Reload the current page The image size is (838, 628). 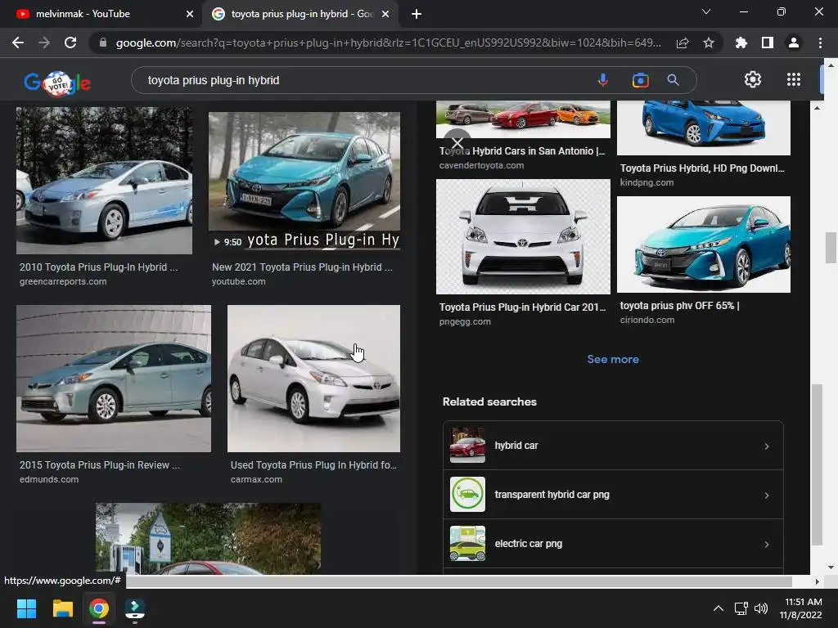point(70,43)
